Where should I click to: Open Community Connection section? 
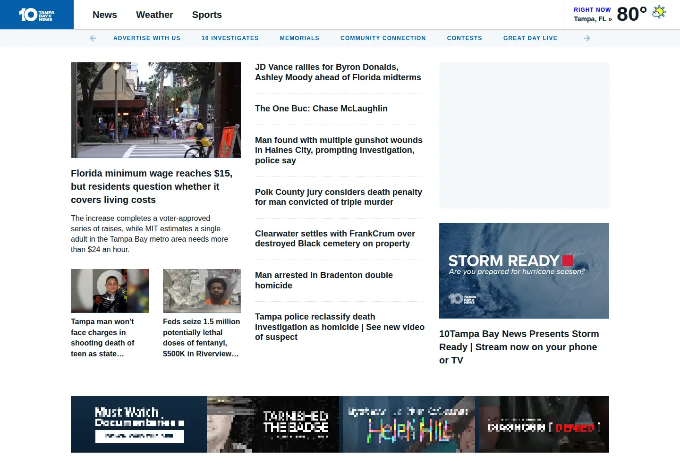click(383, 38)
